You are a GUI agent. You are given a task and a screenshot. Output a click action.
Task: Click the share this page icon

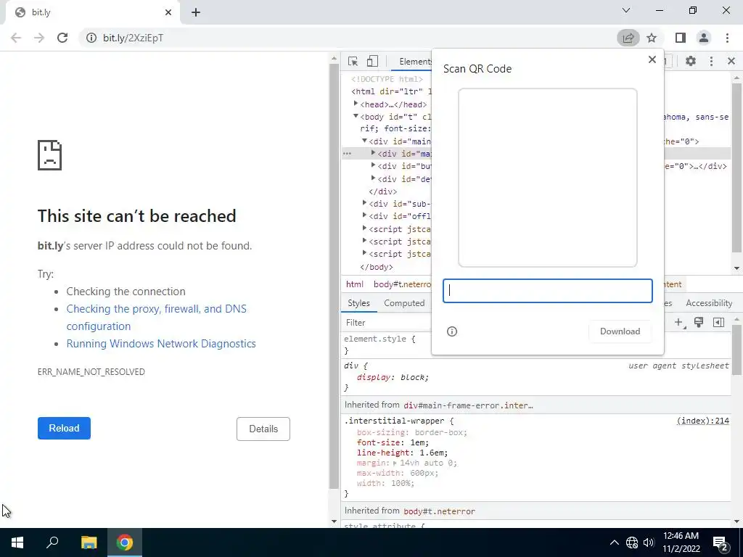(x=628, y=38)
